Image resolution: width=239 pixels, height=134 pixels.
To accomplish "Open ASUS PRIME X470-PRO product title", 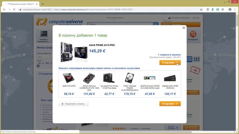I will 102,45.
